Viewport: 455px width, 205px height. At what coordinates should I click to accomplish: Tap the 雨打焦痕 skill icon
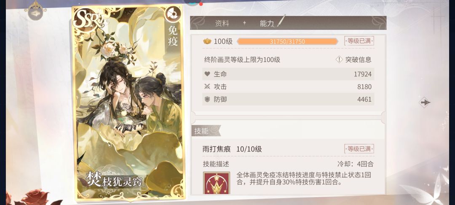tap(217, 183)
